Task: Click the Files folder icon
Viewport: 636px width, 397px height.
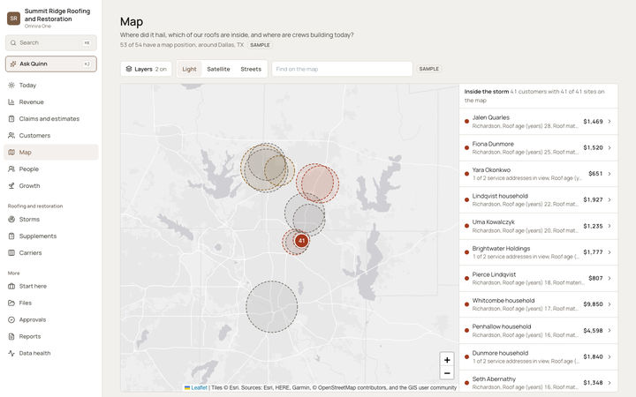Action: click(11, 303)
